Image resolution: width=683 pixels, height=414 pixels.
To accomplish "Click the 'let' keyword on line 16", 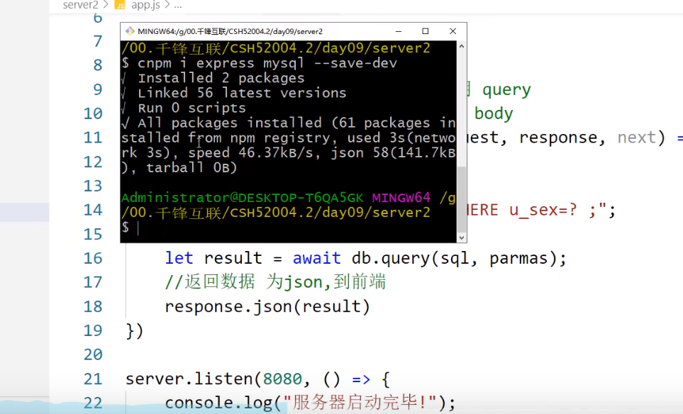I will tap(179, 258).
